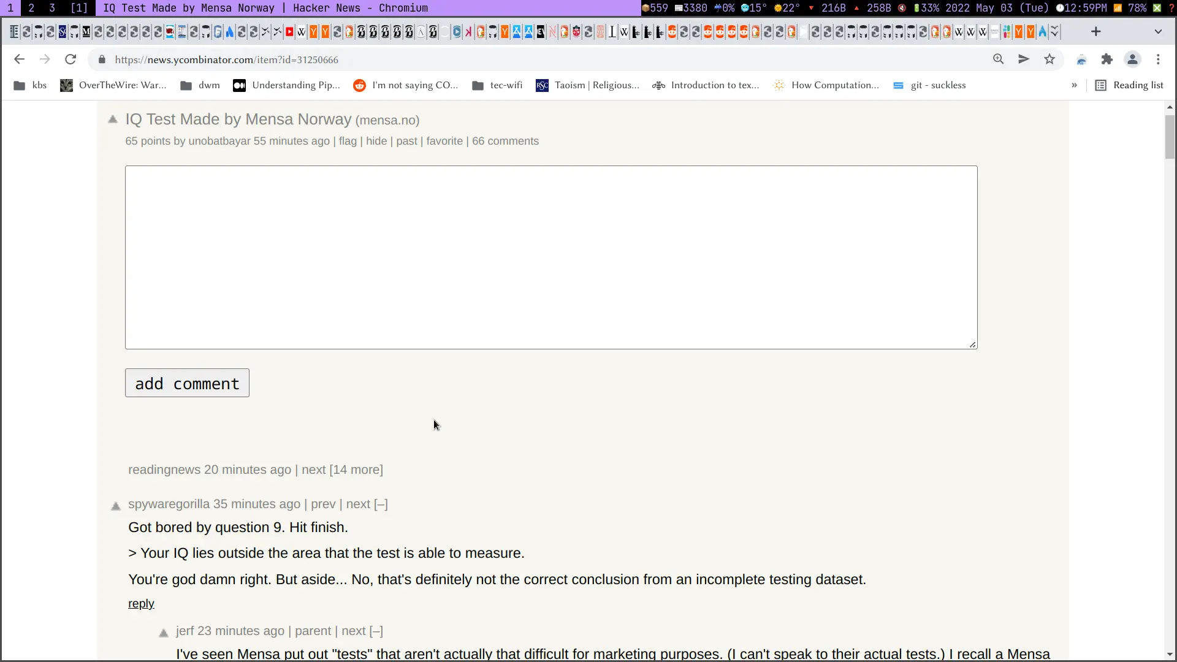Jump to next from readingnews's comment

(314, 470)
